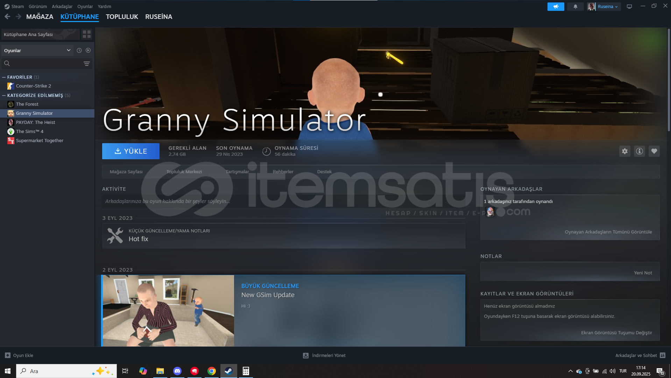Open the notifications bell
Viewport: 671px width, 378px height.
tap(575, 7)
